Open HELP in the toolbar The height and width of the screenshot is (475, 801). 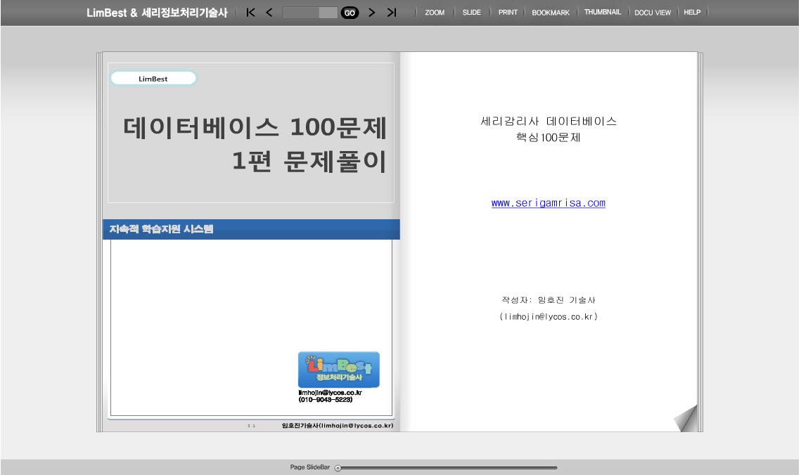point(692,12)
